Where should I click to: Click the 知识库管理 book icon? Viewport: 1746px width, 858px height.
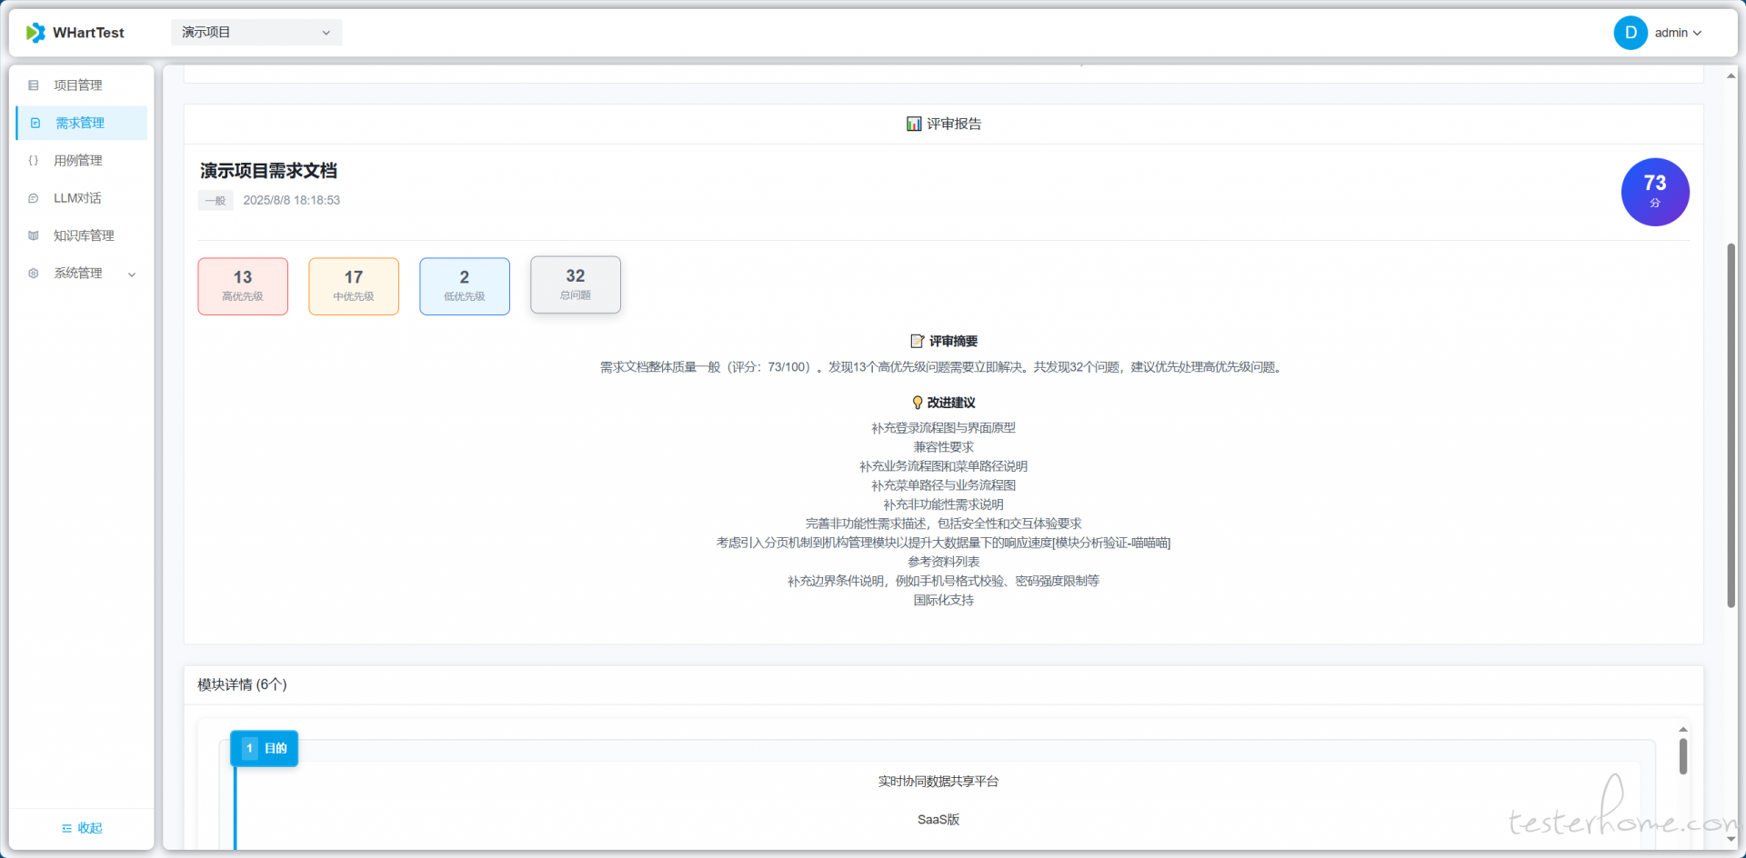coord(34,235)
